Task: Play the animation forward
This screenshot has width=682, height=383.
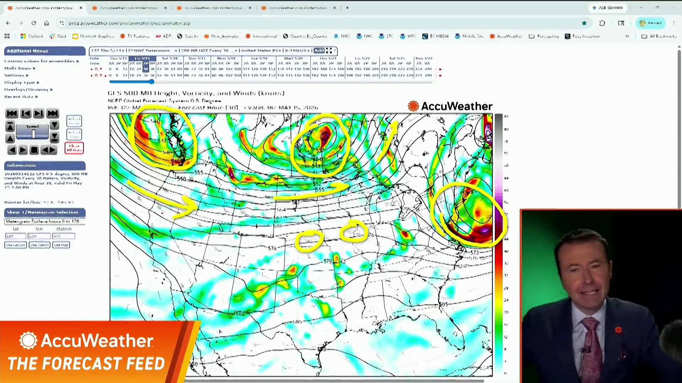Action: coord(23,150)
